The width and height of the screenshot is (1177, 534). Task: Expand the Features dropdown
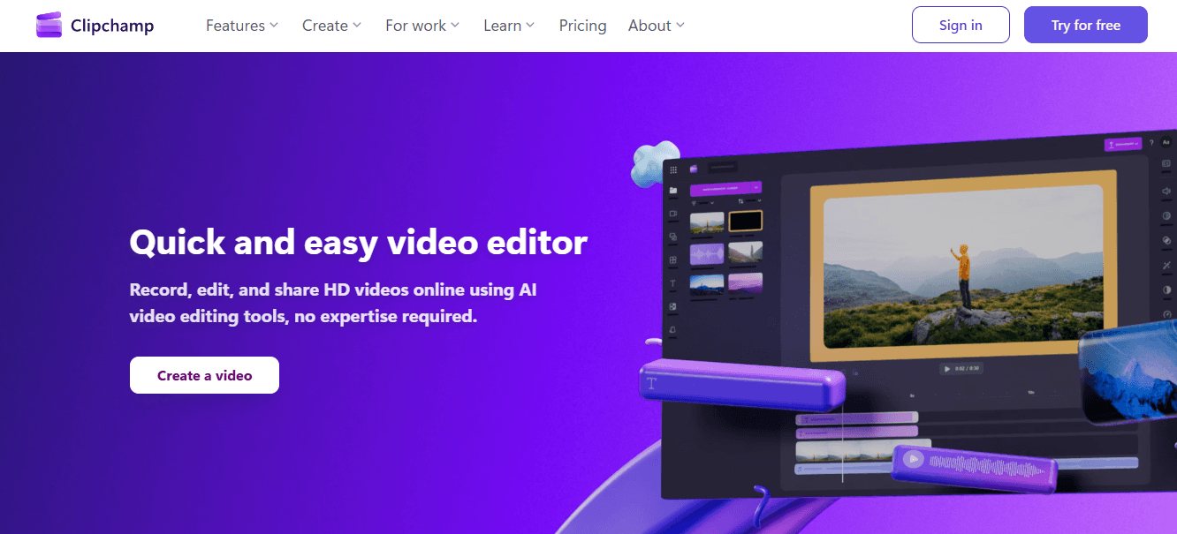[x=241, y=26]
